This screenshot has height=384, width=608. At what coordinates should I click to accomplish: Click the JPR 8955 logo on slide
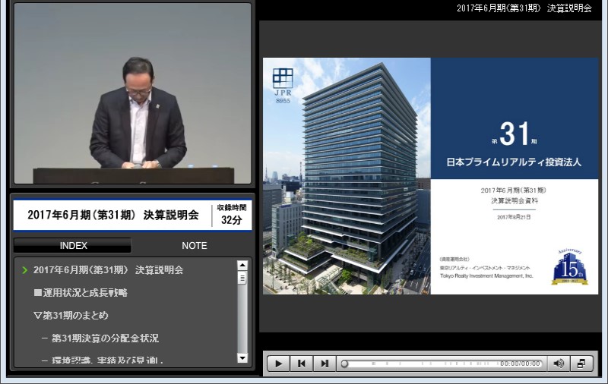click(283, 86)
